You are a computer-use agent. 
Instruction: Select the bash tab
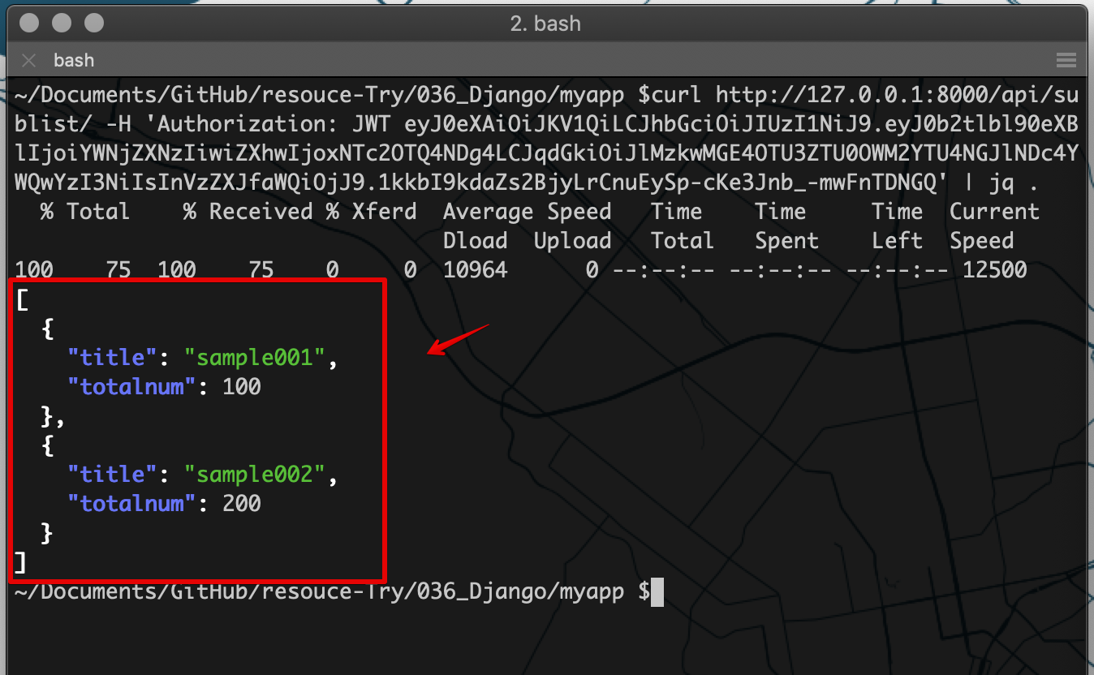[74, 60]
